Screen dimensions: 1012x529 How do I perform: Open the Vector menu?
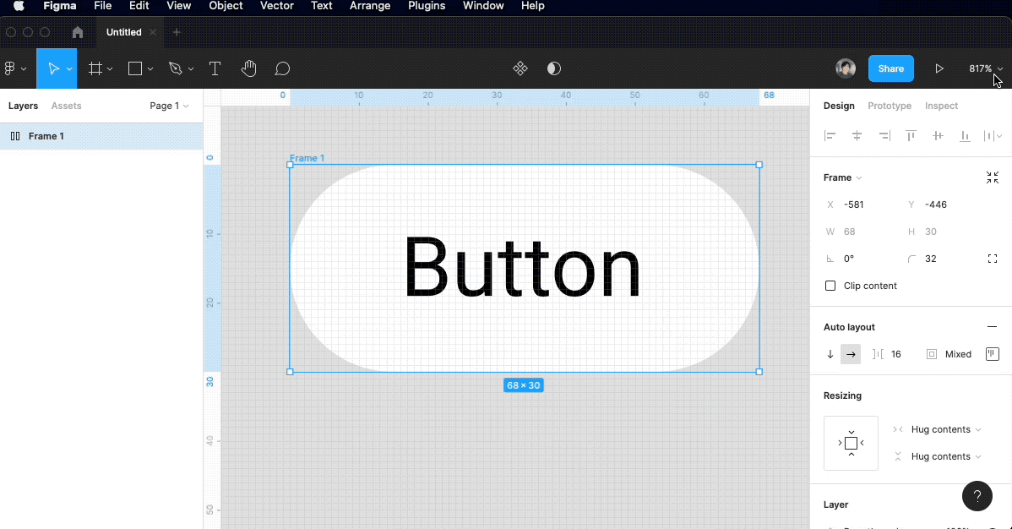tap(277, 6)
